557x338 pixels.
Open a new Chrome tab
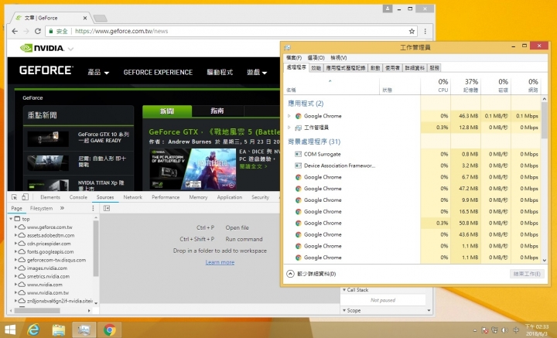coord(100,18)
